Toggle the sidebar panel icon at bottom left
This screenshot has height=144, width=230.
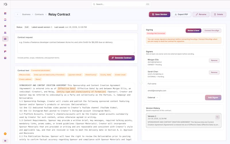(x=5, y=141)
